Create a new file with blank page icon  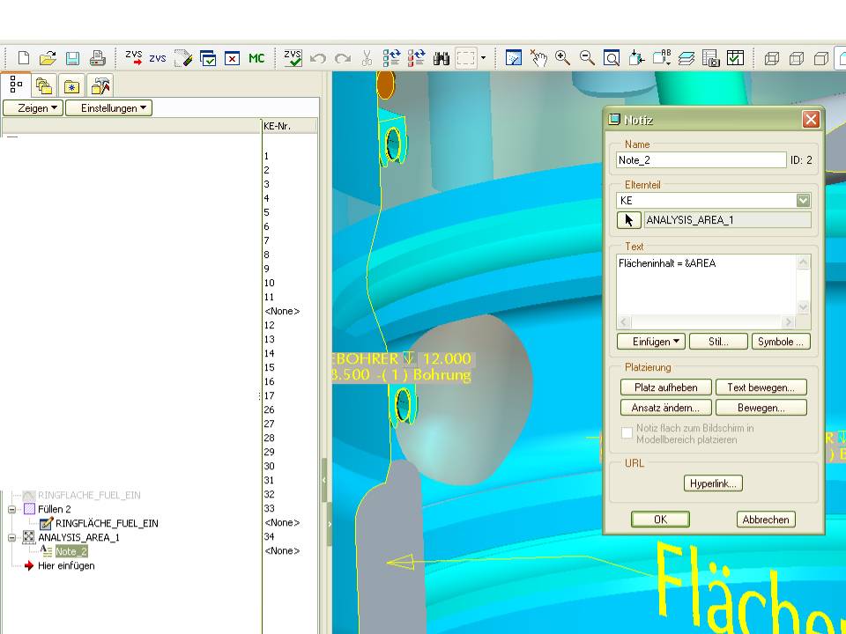[23, 58]
